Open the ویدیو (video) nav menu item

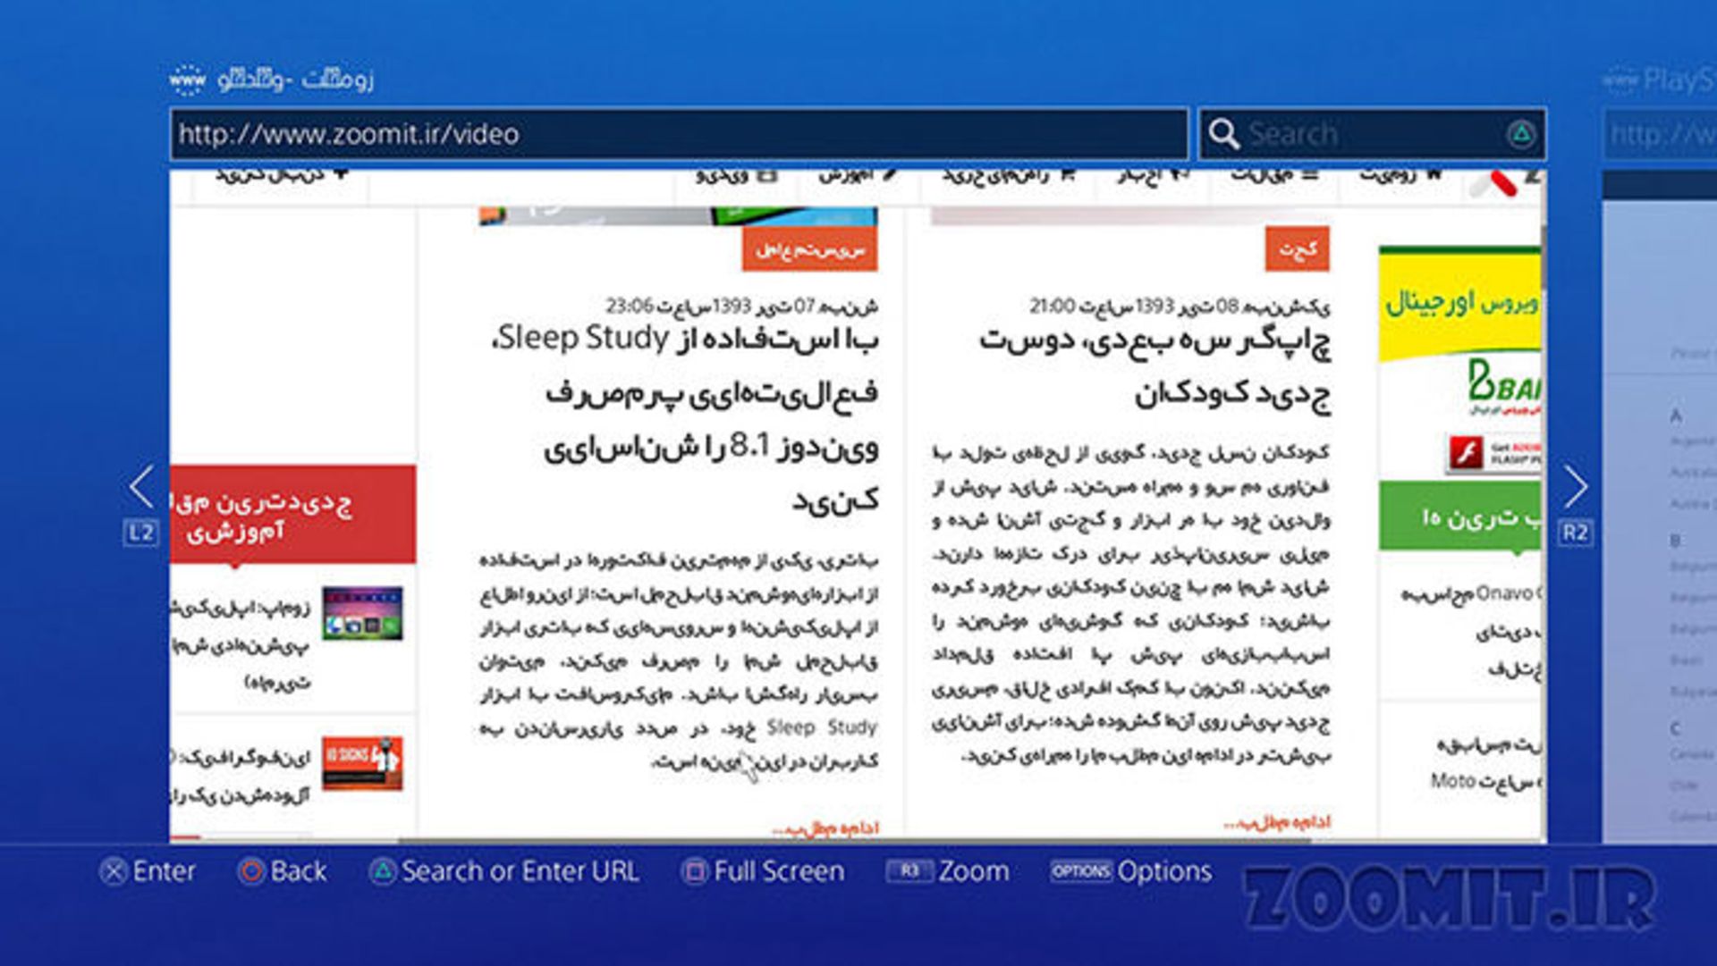738,175
